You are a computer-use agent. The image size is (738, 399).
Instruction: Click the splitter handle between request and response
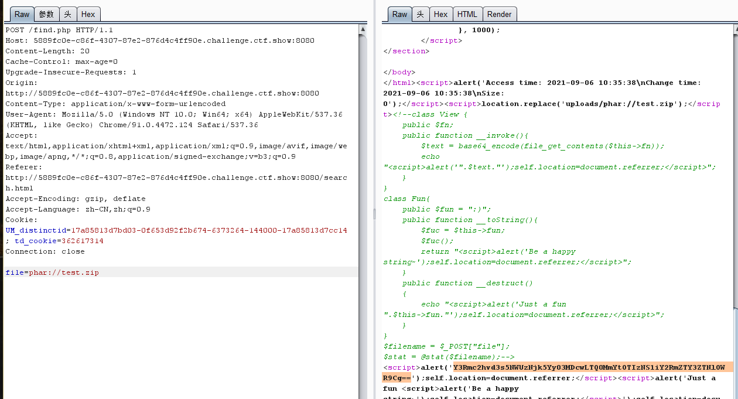coord(374,214)
